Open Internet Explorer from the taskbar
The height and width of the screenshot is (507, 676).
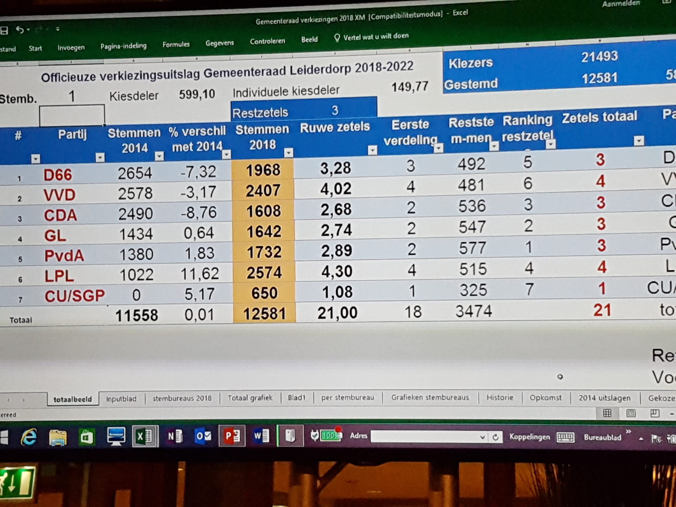click(x=29, y=437)
